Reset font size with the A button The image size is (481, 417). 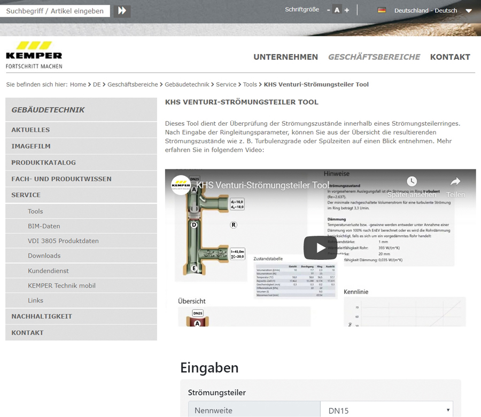(x=337, y=10)
